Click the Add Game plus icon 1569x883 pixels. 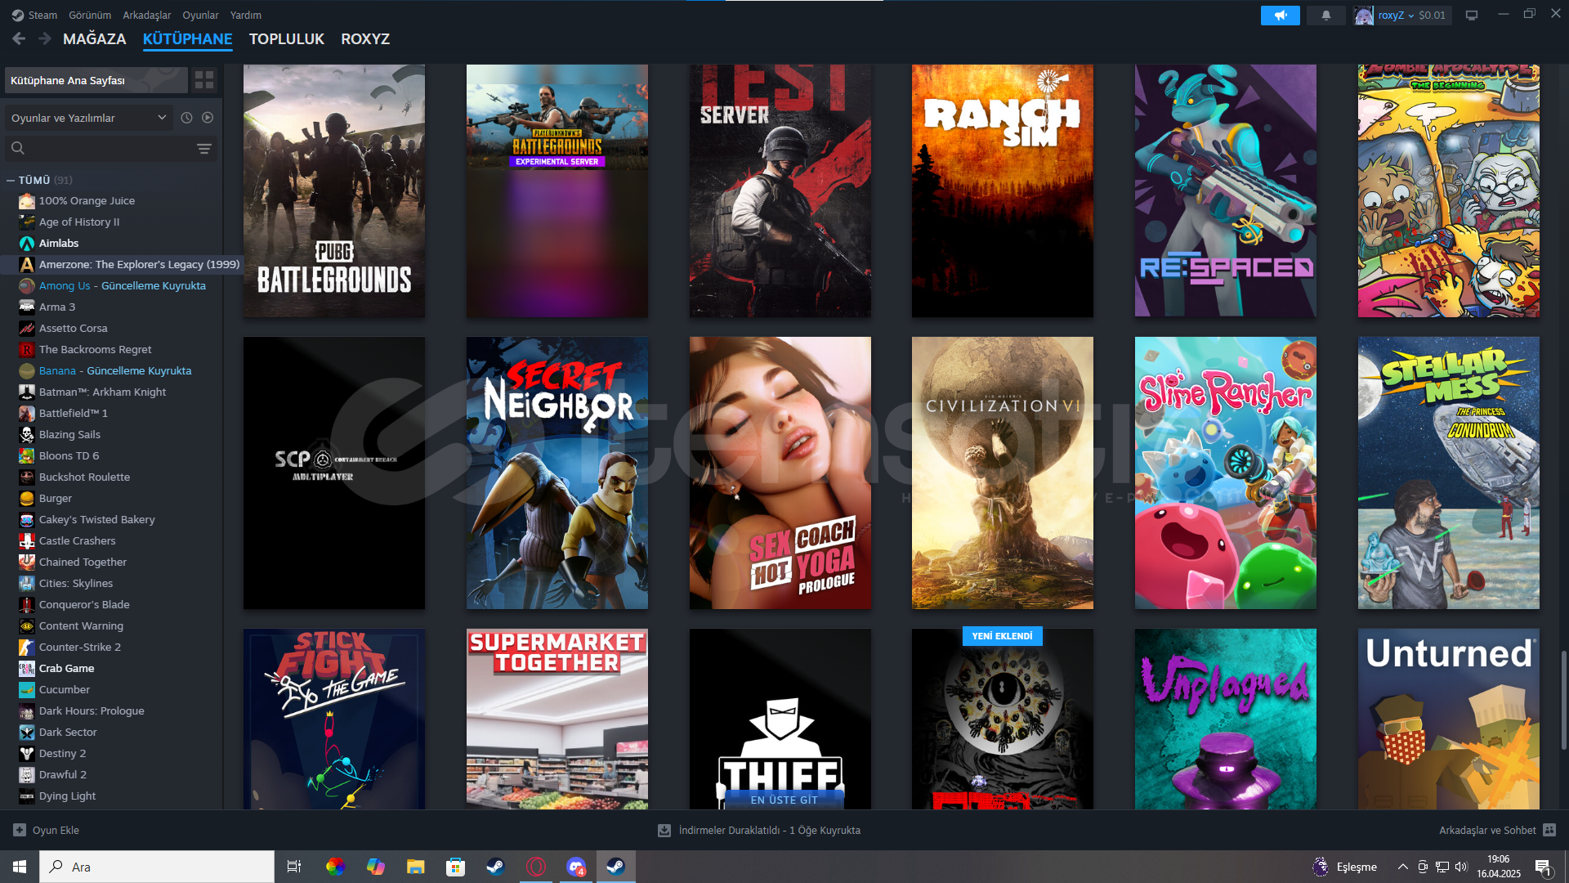click(x=20, y=830)
